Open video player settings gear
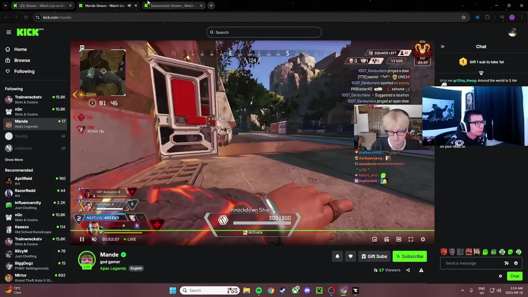The width and height of the screenshot is (528, 297). (x=423, y=239)
